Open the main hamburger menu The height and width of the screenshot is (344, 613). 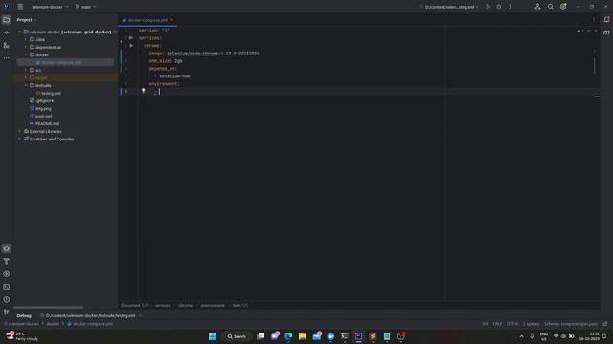[20, 7]
